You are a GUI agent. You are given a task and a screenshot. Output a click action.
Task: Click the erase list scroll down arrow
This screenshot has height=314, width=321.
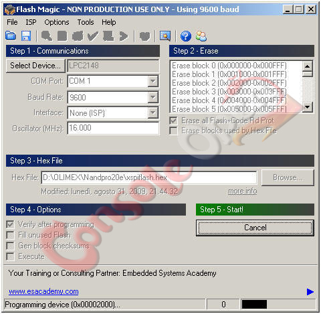point(308,107)
